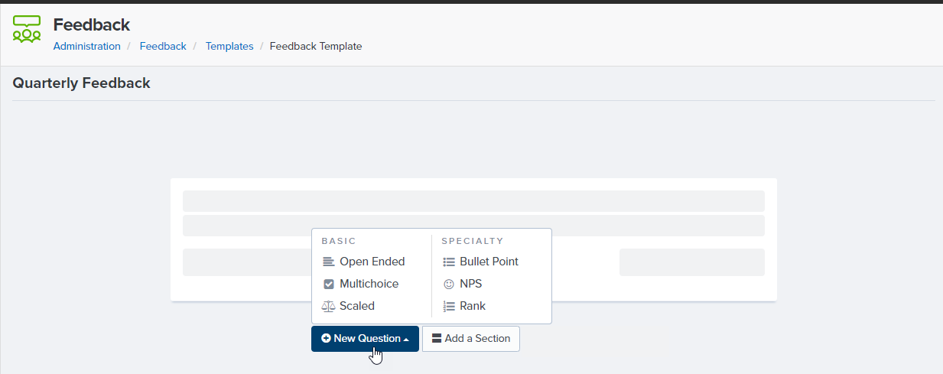The width and height of the screenshot is (943, 374).
Task: Click the green Feedback logo icon
Action: (27, 29)
